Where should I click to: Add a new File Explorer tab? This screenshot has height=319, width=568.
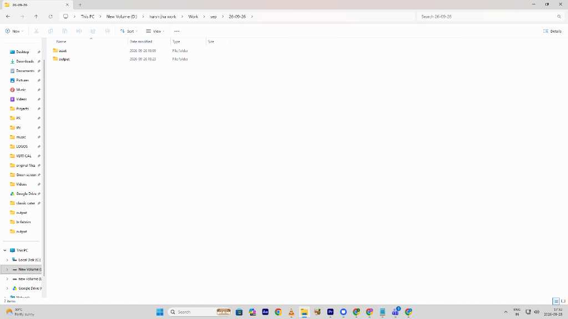(x=80, y=4)
